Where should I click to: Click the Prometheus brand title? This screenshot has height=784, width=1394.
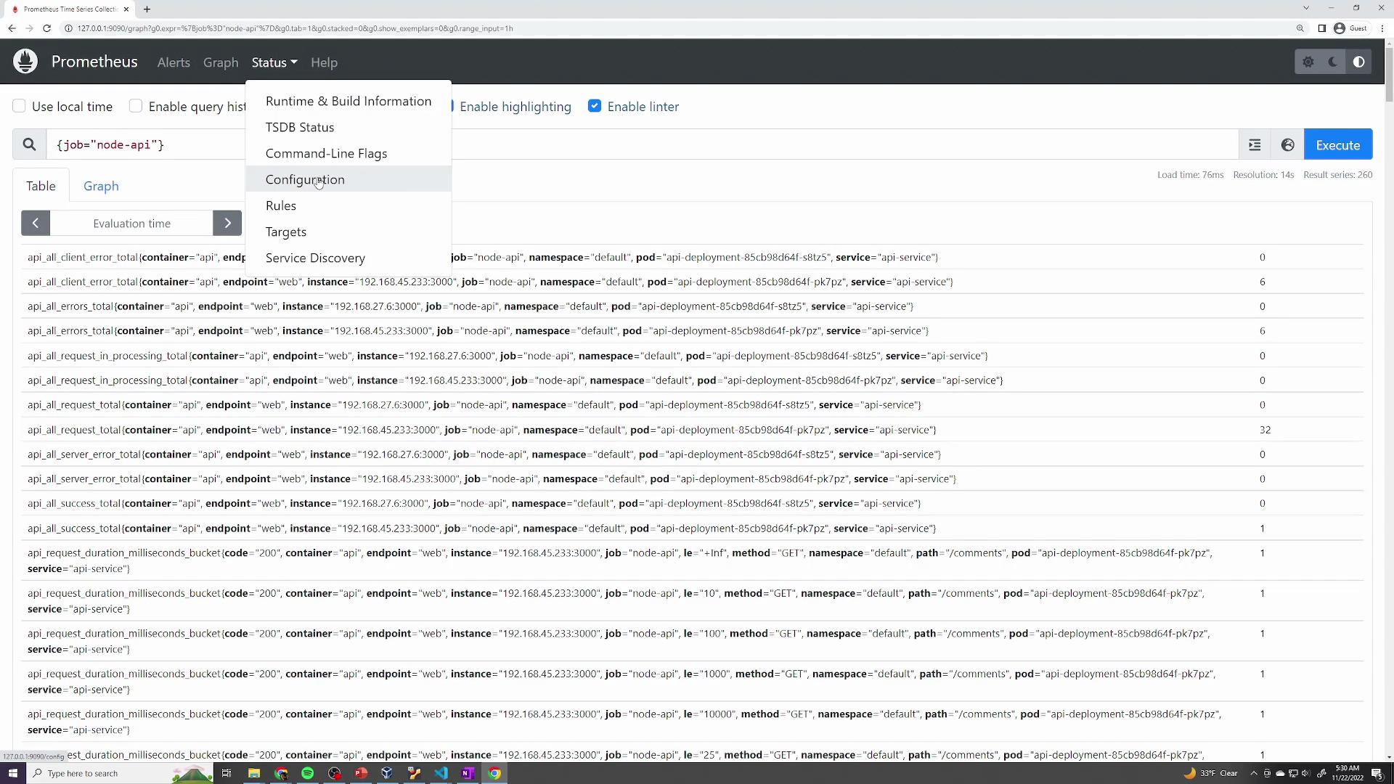94,62
